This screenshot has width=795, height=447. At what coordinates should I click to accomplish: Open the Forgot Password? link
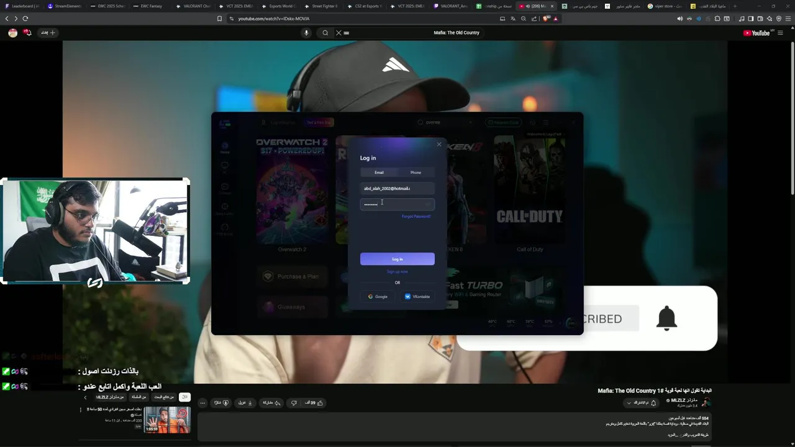[x=416, y=217]
